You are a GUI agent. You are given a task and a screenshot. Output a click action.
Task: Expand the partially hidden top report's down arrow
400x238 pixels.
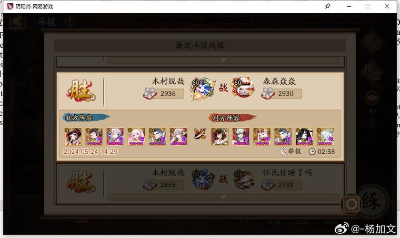[x=223, y=60]
